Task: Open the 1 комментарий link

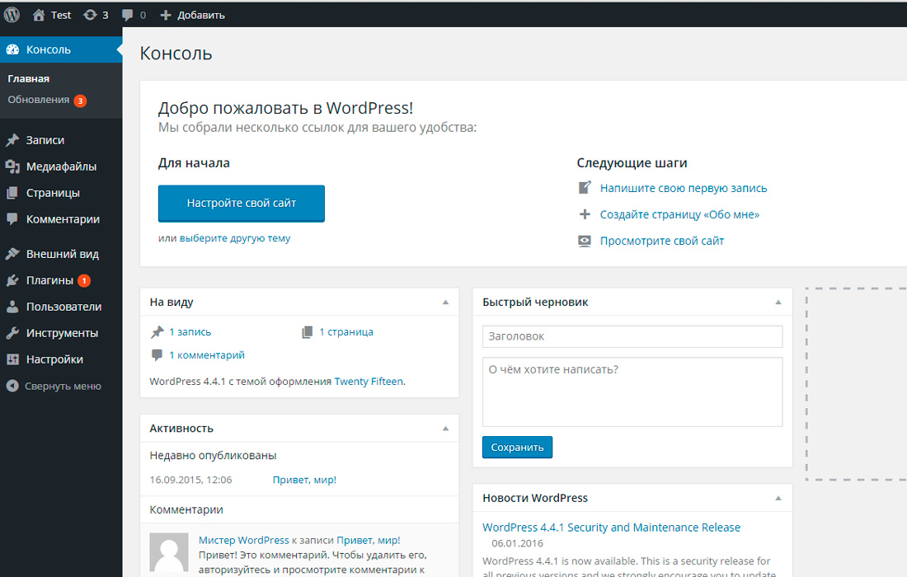Action: click(x=206, y=355)
